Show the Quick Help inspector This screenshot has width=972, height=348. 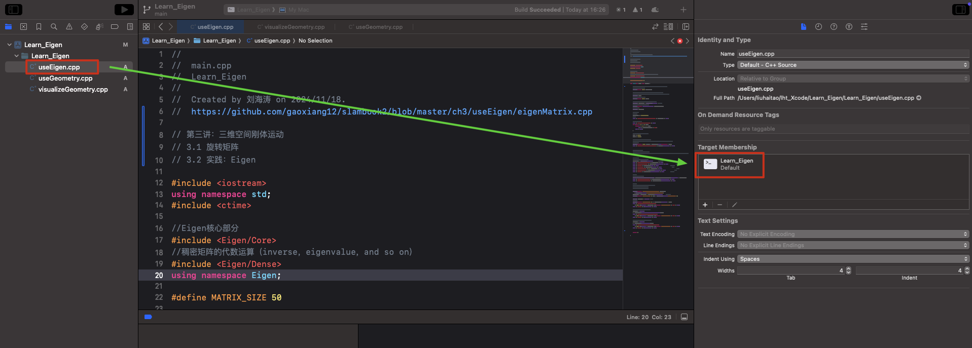coord(834,27)
